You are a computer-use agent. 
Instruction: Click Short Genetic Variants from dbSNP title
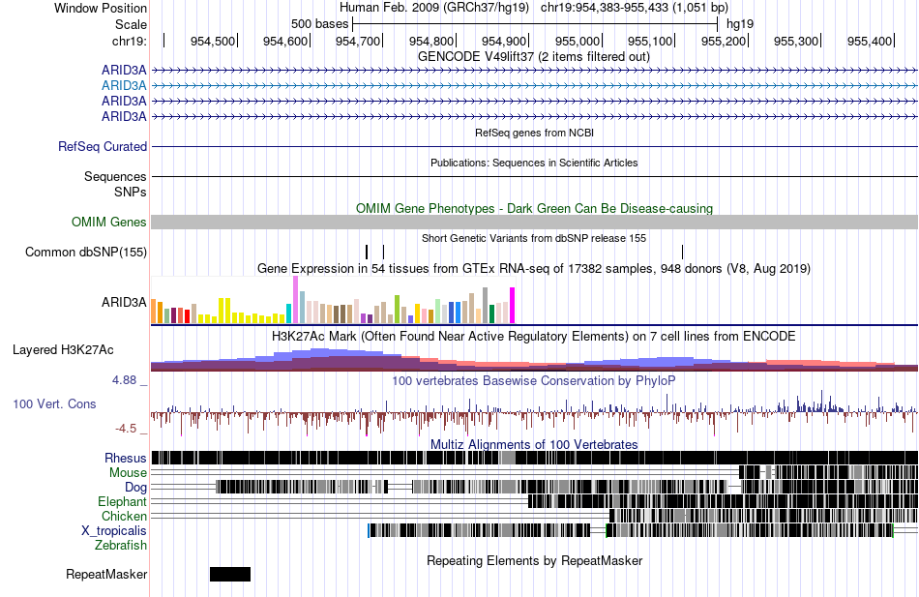(x=534, y=238)
